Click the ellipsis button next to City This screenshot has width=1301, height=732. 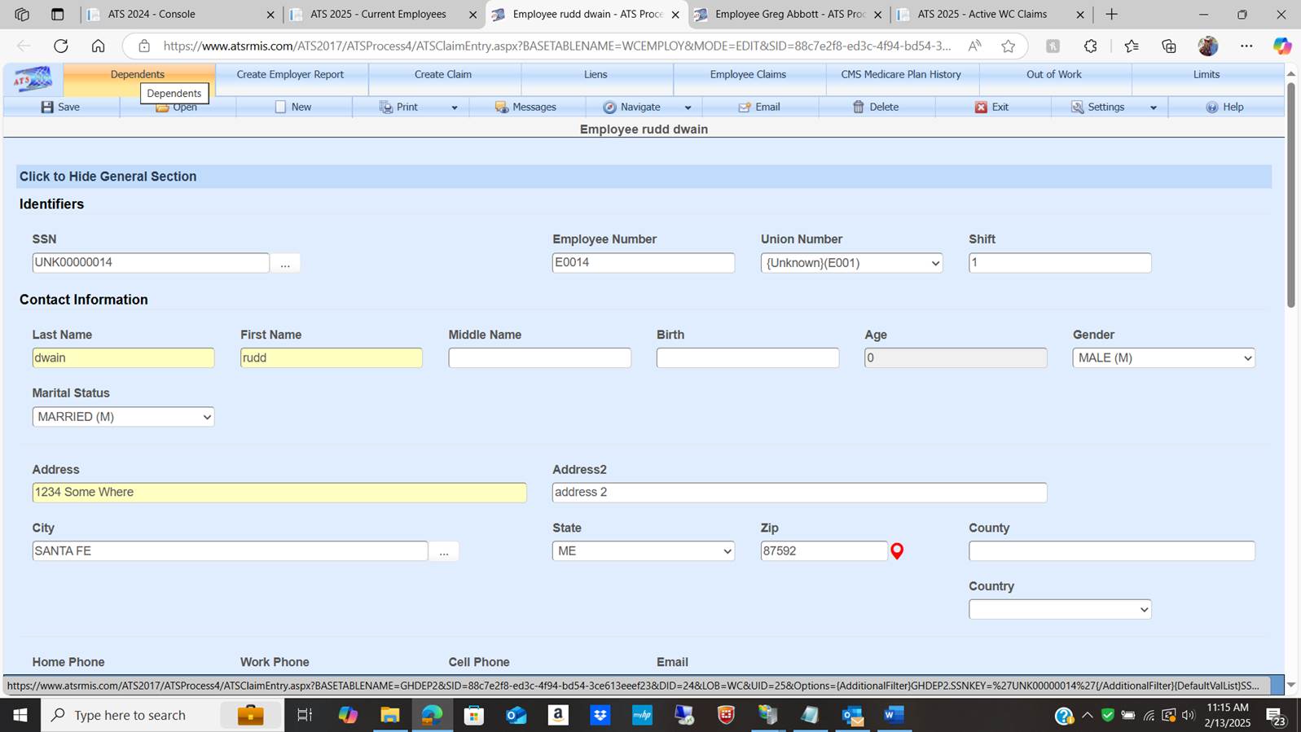[x=444, y=552]
